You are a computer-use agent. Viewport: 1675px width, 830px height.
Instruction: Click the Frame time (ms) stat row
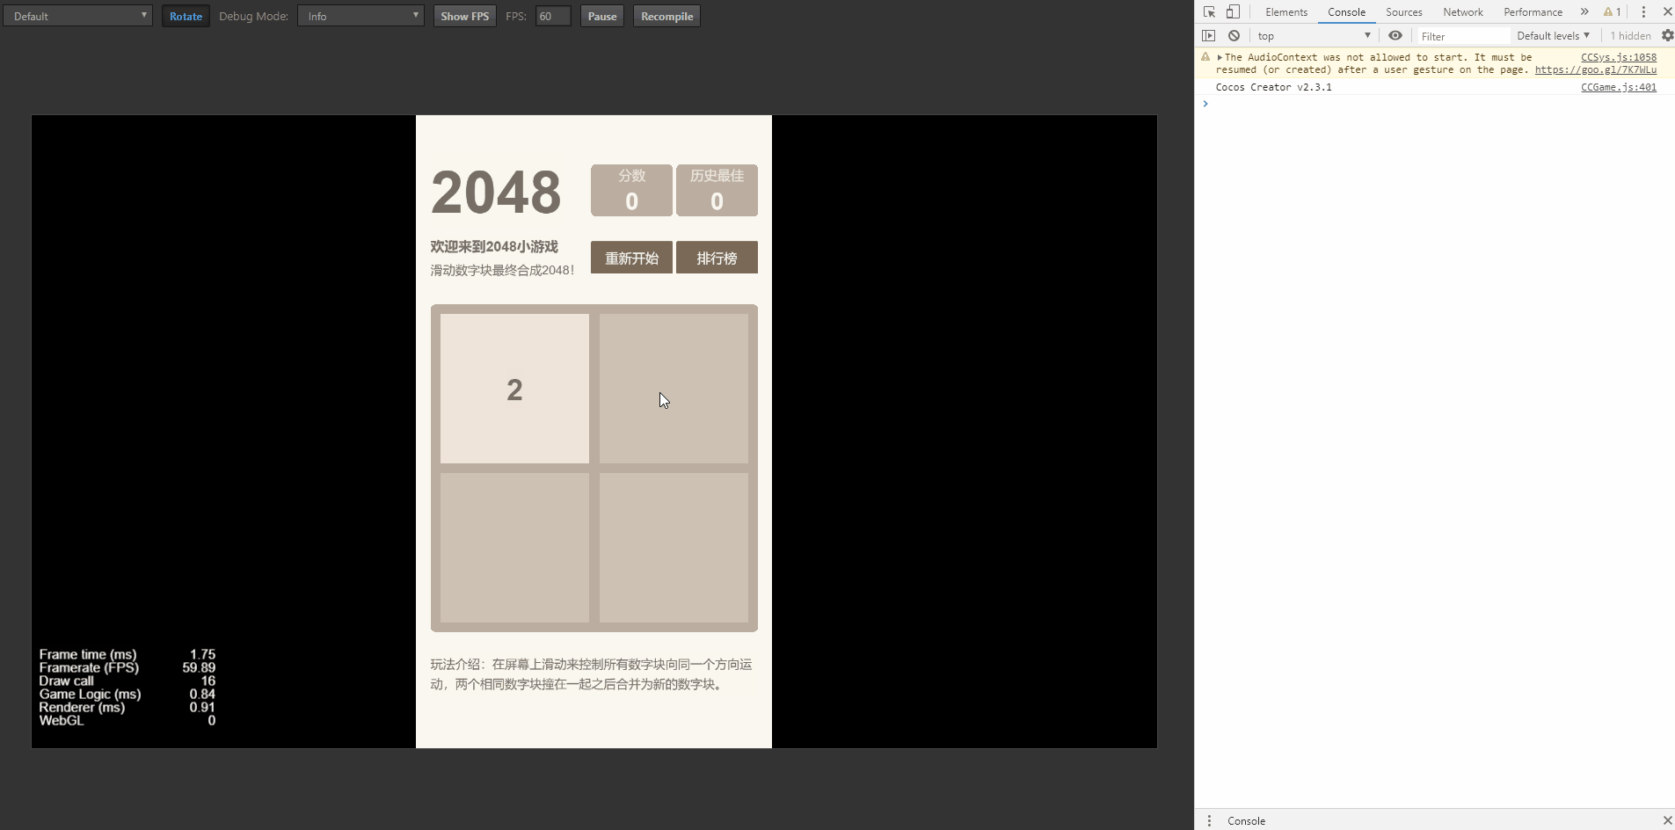pos(127,654)
